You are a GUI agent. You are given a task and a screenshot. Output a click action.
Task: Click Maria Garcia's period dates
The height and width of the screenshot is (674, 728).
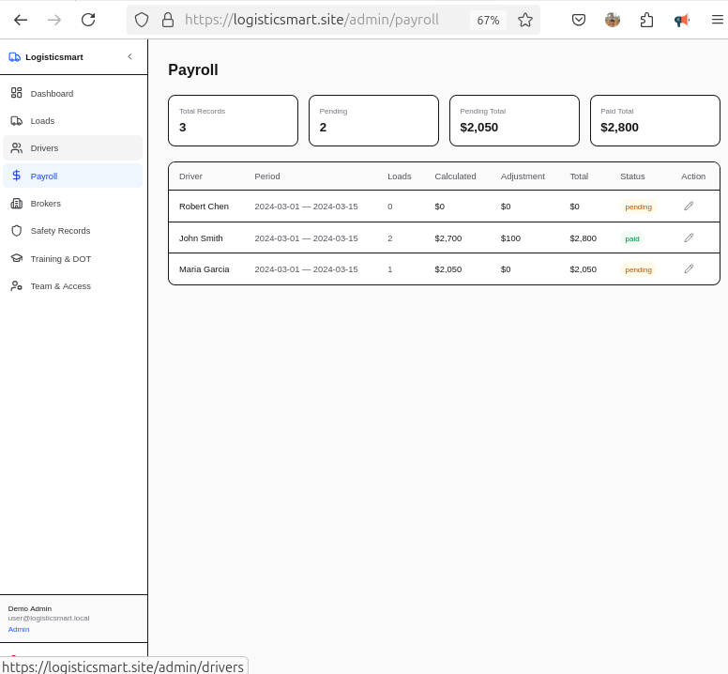pyautogui.click(x=306, y=269)
